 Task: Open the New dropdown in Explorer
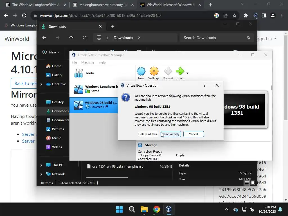click(x=51, y=52)
